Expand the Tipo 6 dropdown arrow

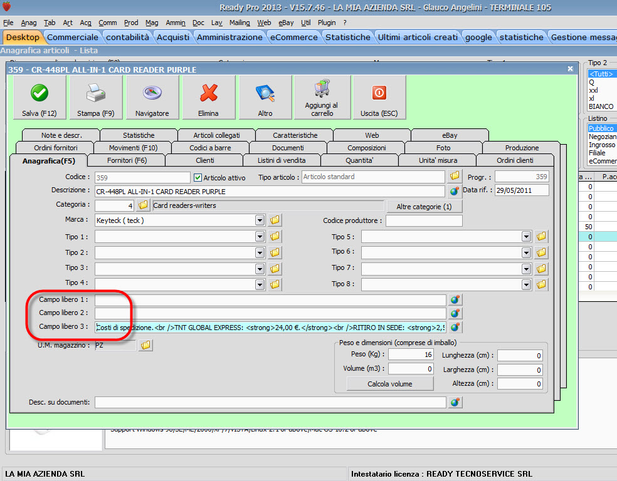click(526, 252)
